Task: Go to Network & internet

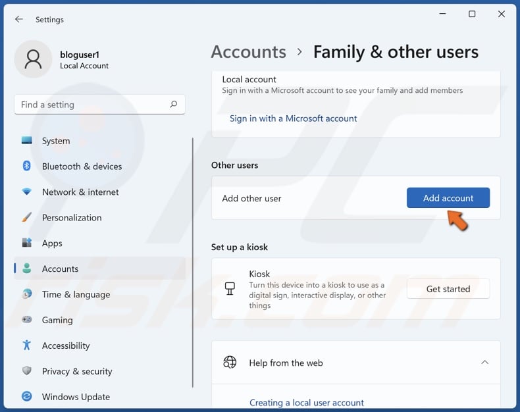Action: click(99, 192)
